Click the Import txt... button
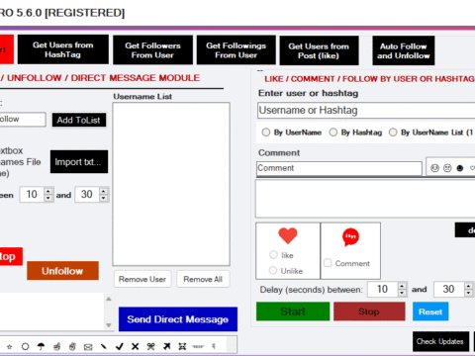 point(79,162)
